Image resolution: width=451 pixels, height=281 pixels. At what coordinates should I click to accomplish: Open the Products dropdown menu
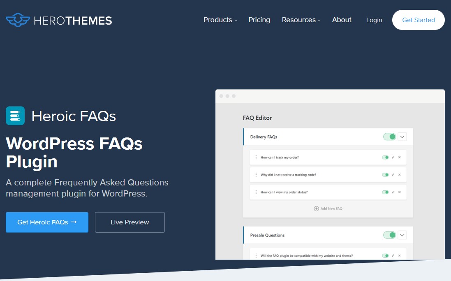pyautogui.click(x=220, y=20)
